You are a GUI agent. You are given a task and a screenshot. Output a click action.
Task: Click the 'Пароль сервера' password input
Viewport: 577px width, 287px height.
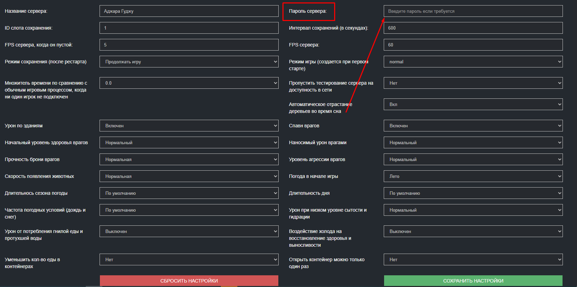coord(473,11)
